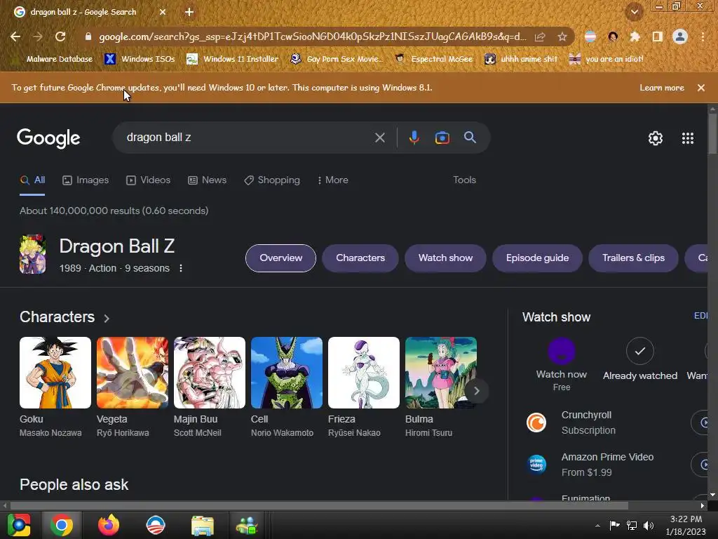718x539 pixels.
Task: Submit the search with the magnifier icon
Action: point(470,137)
